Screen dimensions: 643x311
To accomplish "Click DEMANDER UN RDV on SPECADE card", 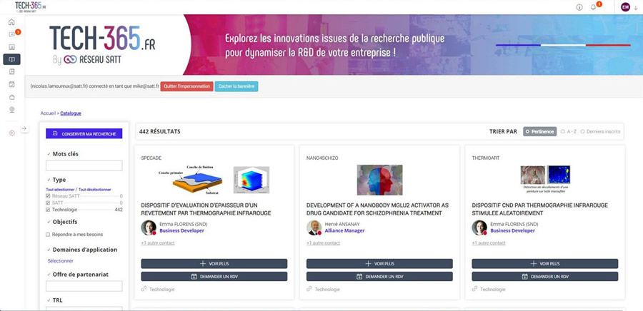I will 214,276.
